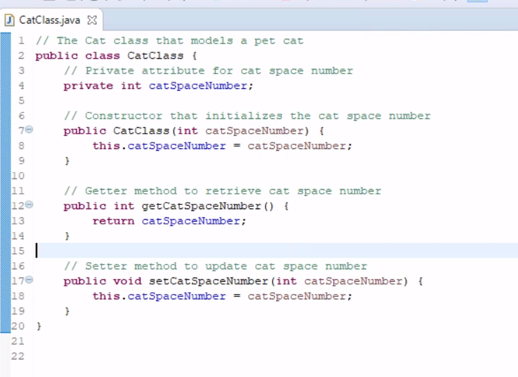Viewport: 518px width, 377px height.
Task: Click the int parameter in setCatSpaceNumber
Action: [286, 281]
